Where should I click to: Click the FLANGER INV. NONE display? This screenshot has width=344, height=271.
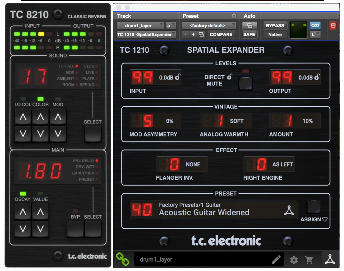182,164
